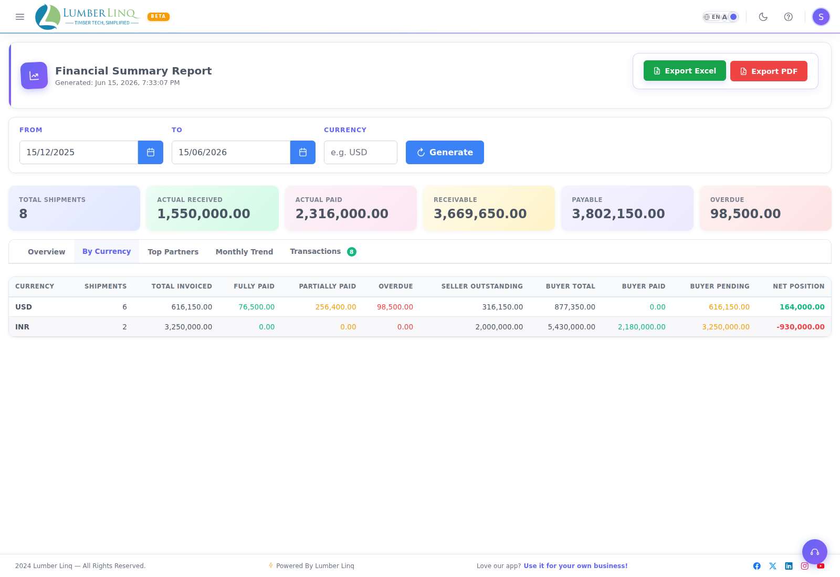This screenshot has height=577, width=840.
Task: Open the YouTube footer icon
Action: [x=821, y=566]
